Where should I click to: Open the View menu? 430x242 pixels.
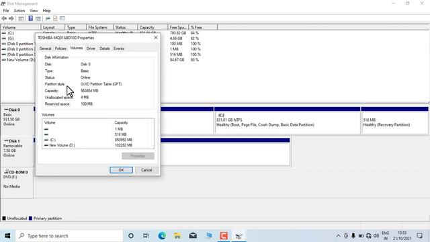(x=34, y=11)
